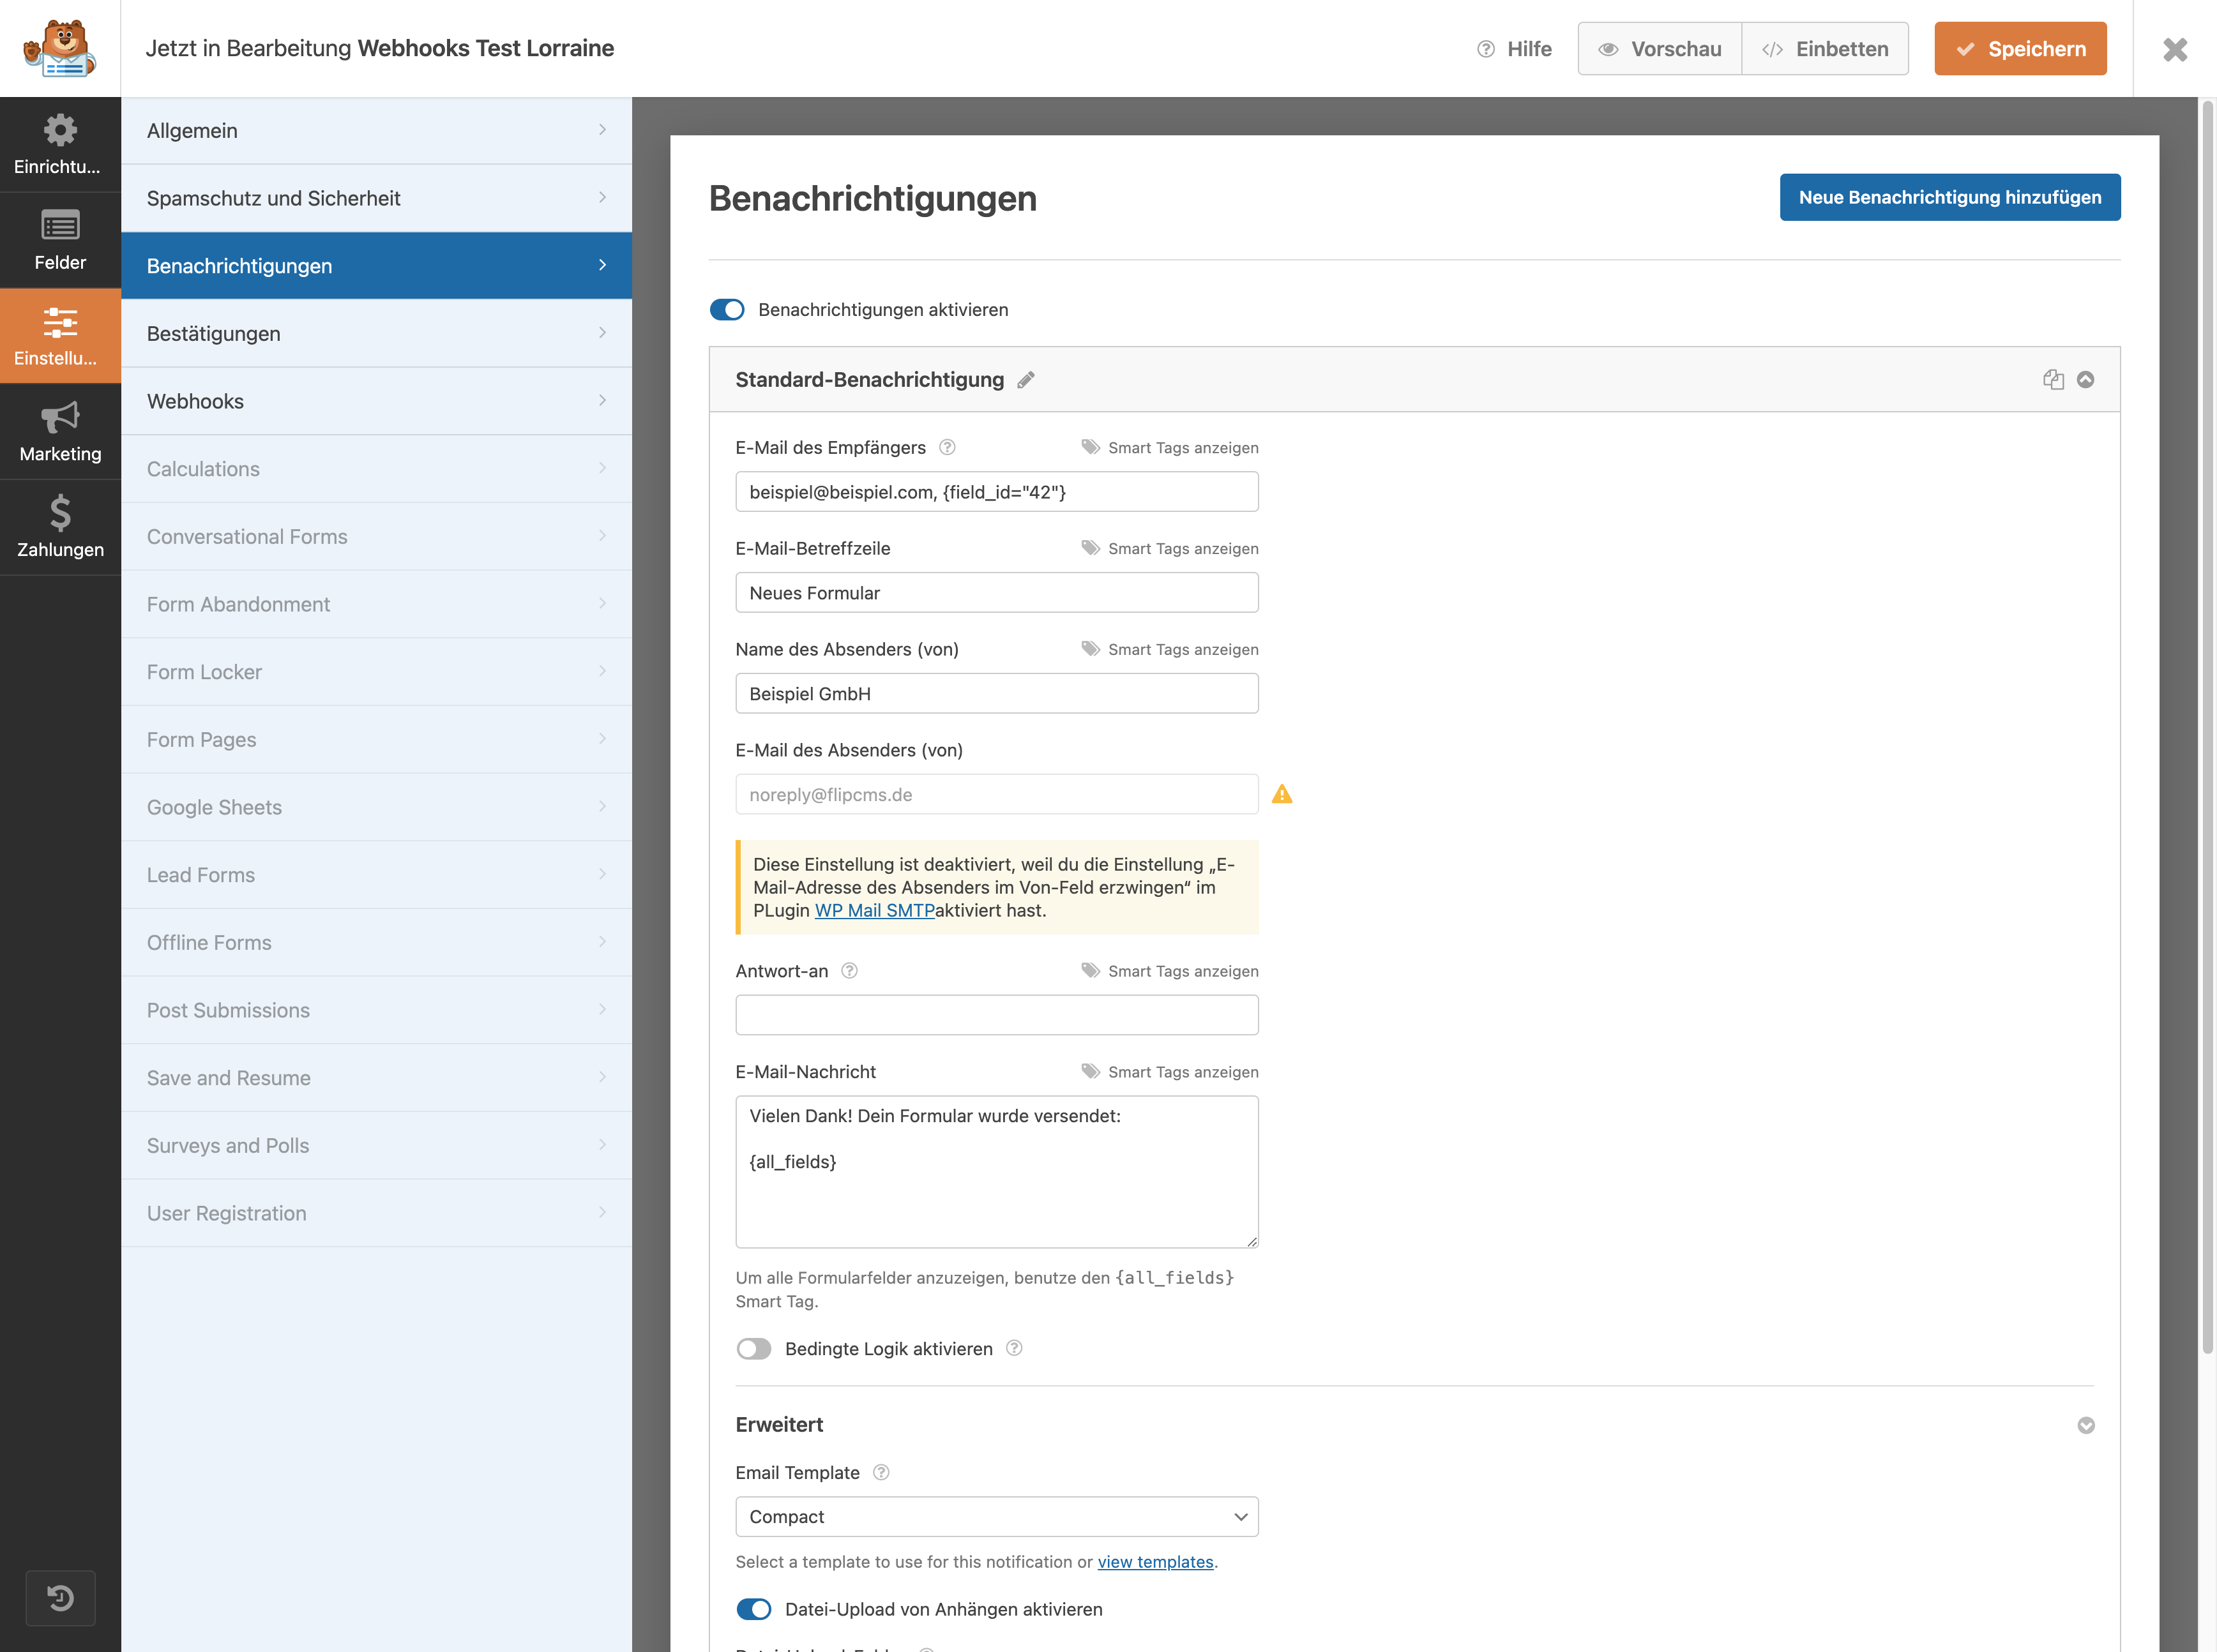Image resolution: width=2217 pixels, height=1652 pixels.
Task: Click Neue Benachrichtigung hinzufügen button
Action: 1949,197
